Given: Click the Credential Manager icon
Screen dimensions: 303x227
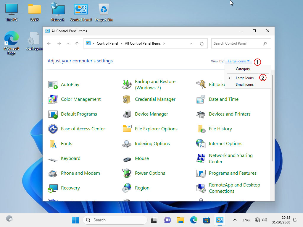Looking at the screenshot, I should tap(127, 99).
